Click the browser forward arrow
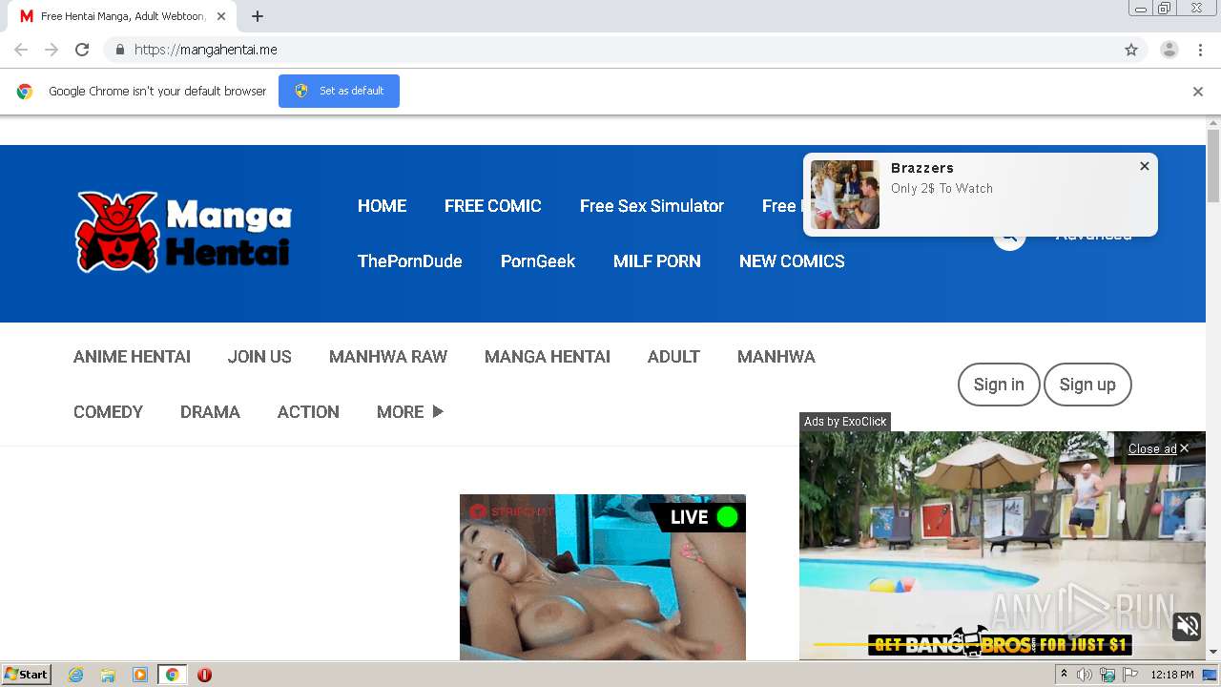Screen dimensions: 1221x687 pyautogui.click(x=52, y=50)
